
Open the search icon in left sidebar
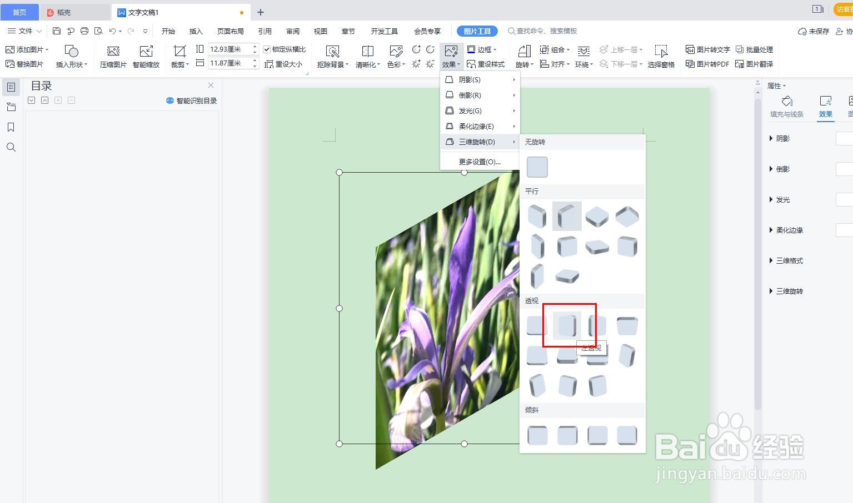click(x=11, y=147)
